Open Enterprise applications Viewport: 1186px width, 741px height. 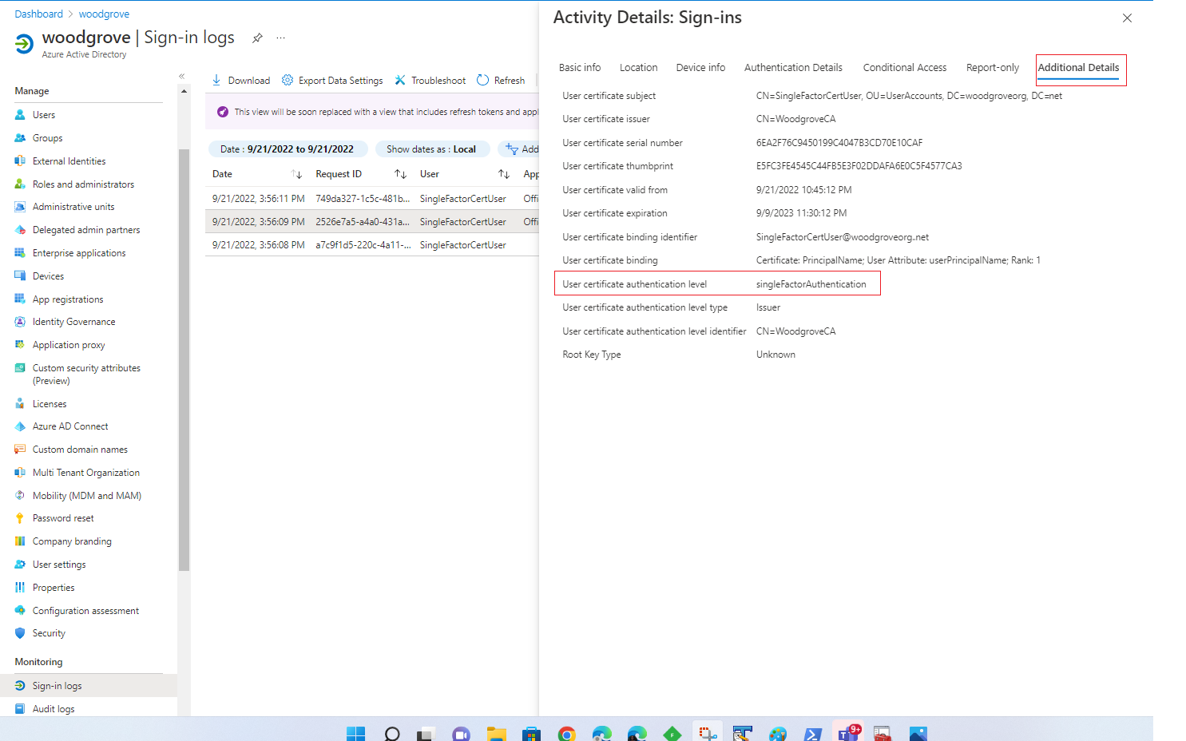click(x=79, y=253)
